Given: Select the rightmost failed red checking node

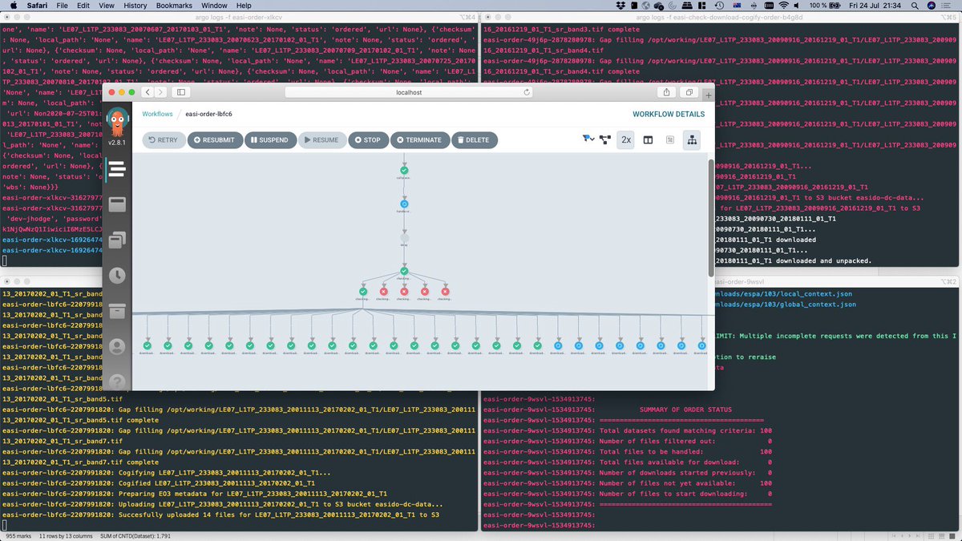Looking at the screenshot, I should (446, 292).
